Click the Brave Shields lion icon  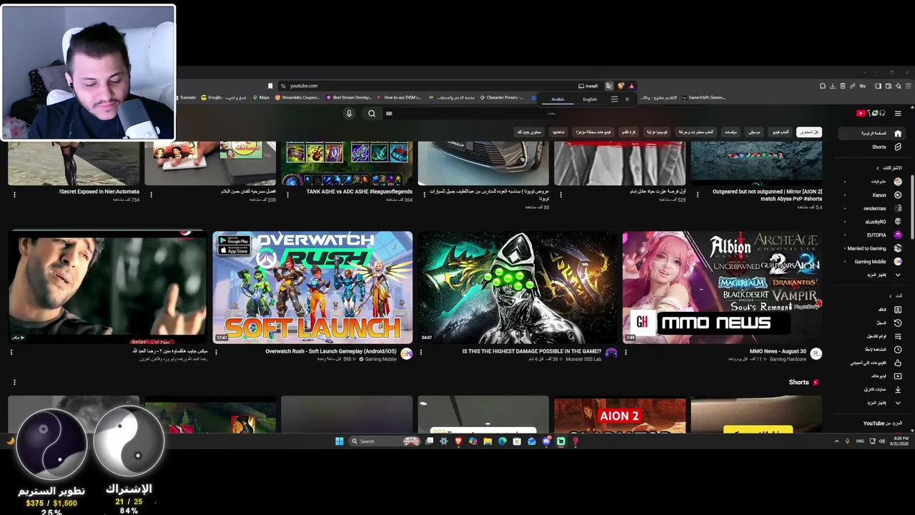pyautogui.click(x=620, y=86)
